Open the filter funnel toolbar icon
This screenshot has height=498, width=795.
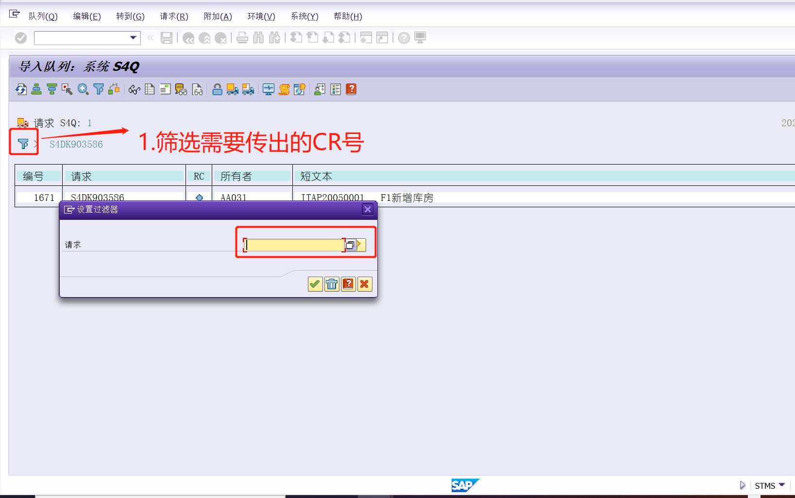coord(99,89)
